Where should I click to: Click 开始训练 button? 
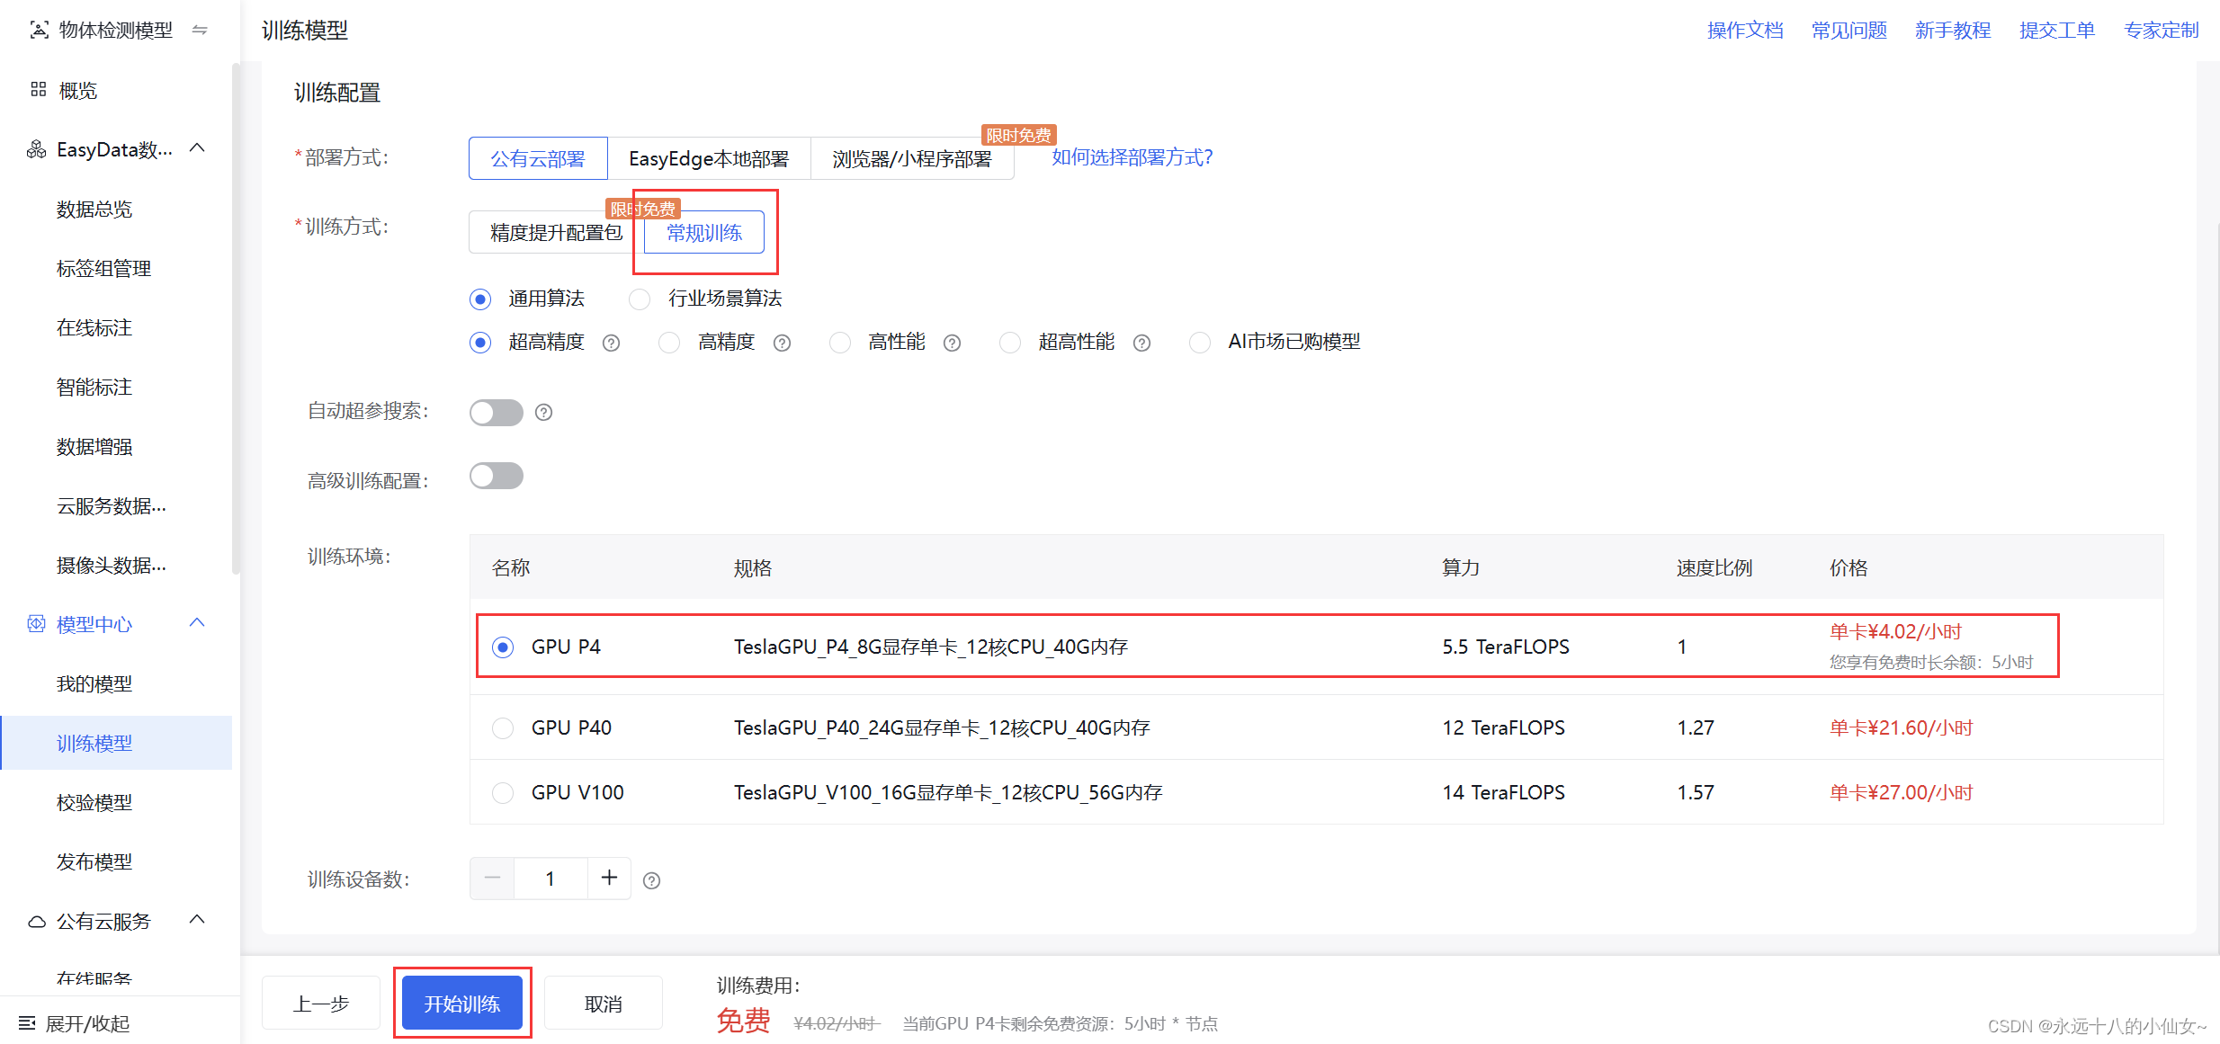(462, 1003)
